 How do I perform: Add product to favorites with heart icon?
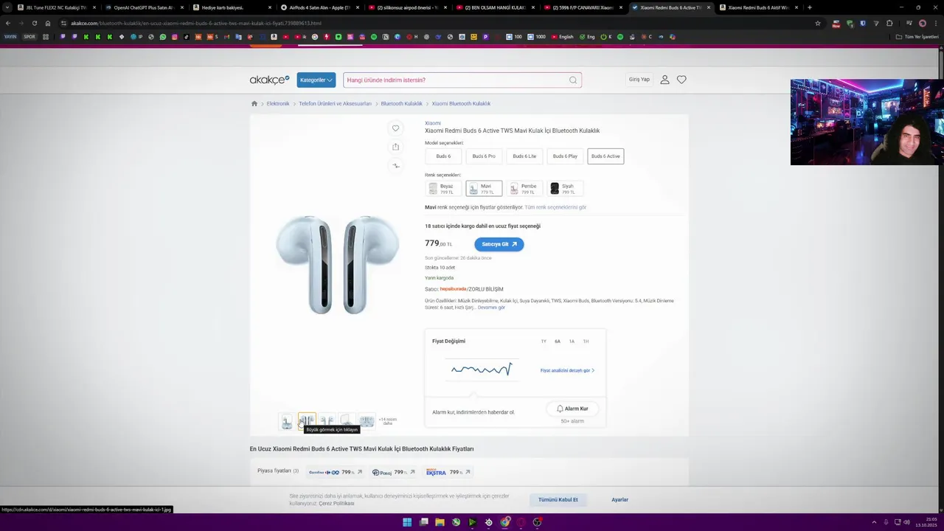(395, 128)
